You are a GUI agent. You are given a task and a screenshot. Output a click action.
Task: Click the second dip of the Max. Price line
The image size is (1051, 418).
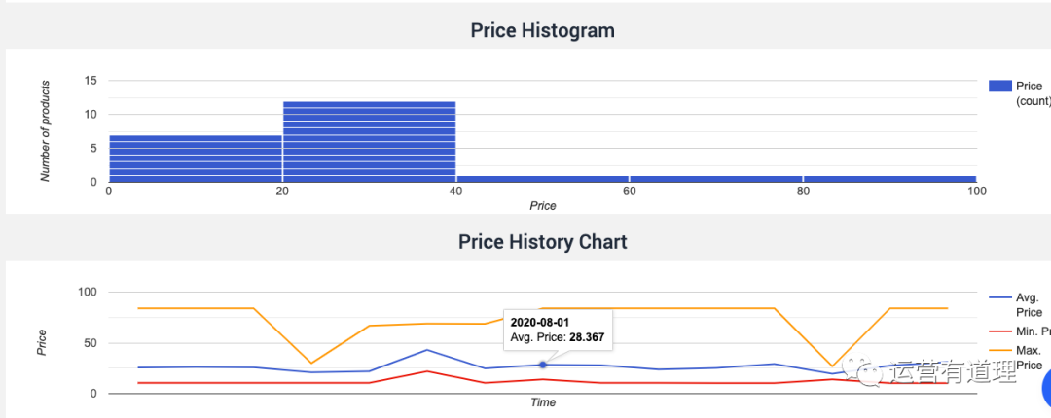coord(831,366)
